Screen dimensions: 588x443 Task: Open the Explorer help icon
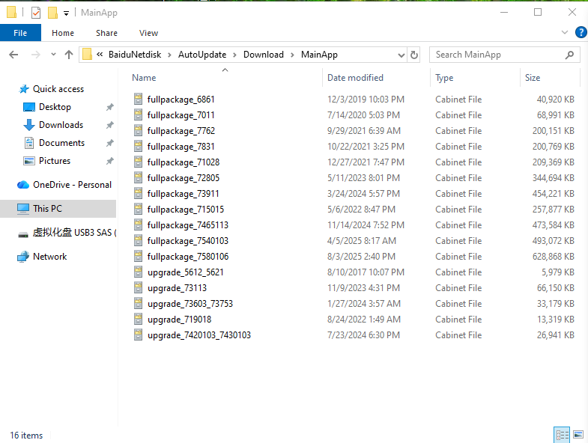[x=581, y=33]
